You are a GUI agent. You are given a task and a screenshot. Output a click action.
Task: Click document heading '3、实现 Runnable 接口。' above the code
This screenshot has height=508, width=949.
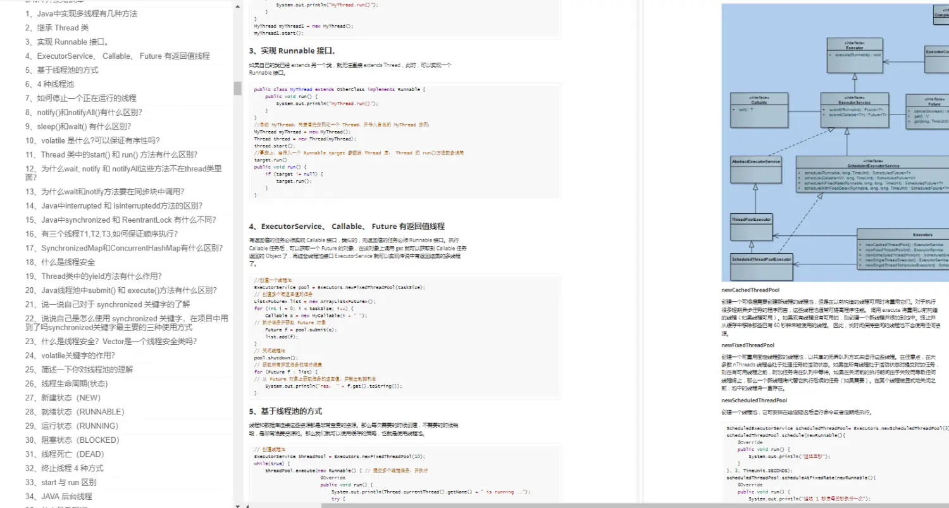click(x=292, y=51)
